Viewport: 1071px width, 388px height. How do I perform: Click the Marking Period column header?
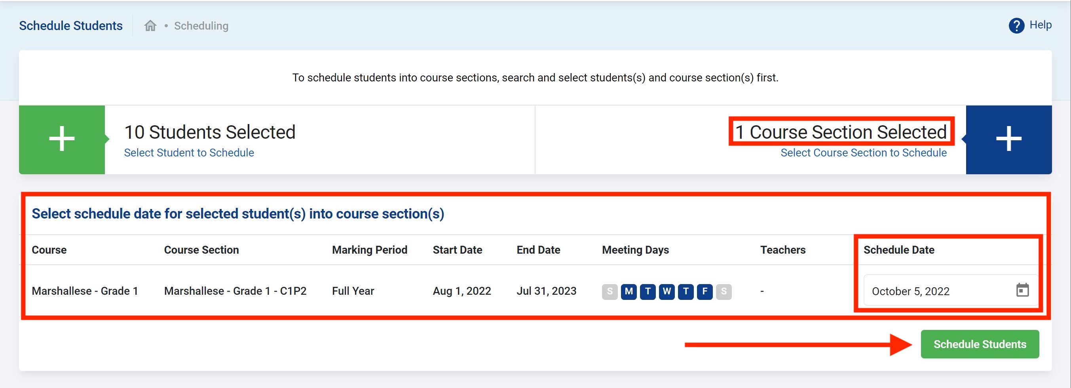(x=369, y=250)
